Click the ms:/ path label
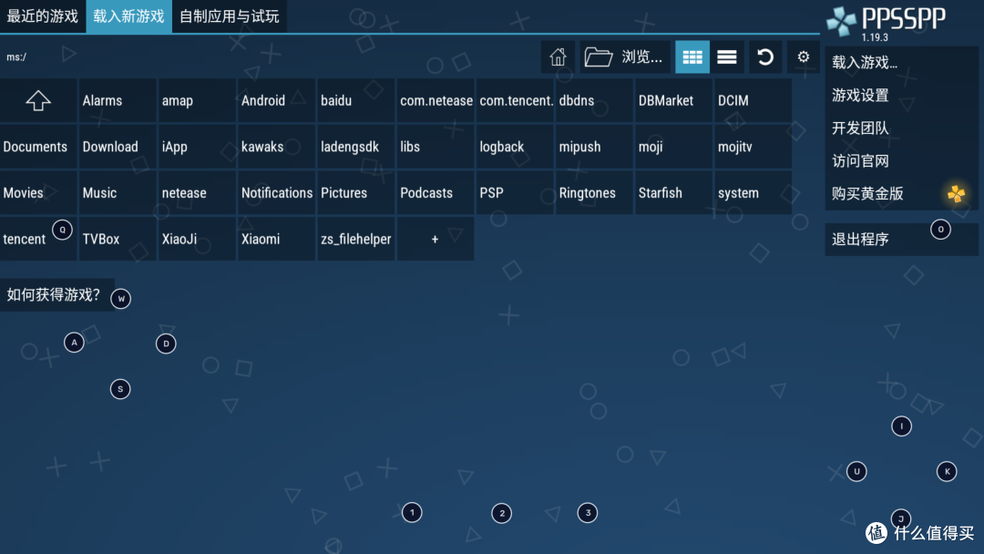The width and height of the screenshot is (984, 554). 16,57
